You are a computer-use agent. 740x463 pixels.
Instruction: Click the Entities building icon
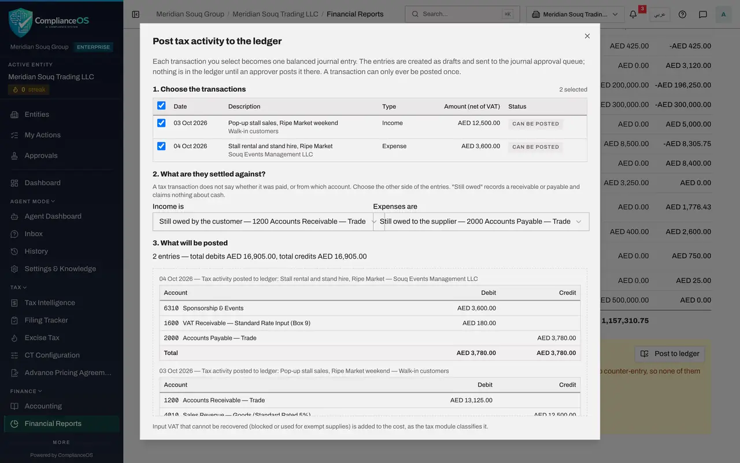(x=14, y=115)
